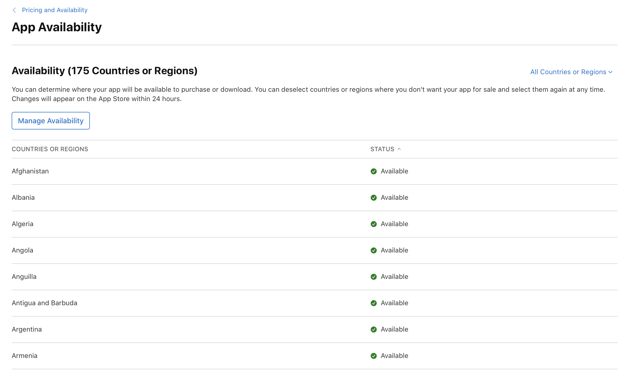This screenshot has width=627, height=375.
Task: Click the checkmark icon beside Armenia
Action: click(374, 356)
